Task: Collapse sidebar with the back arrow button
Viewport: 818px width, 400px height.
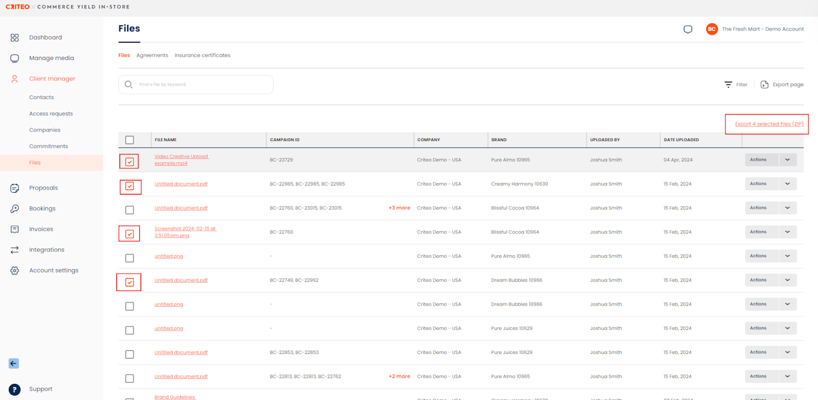Action: [x=13, y=364]
